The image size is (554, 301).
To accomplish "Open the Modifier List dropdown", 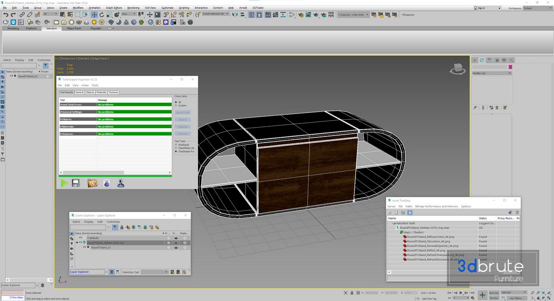I will (x=492, y=73).
